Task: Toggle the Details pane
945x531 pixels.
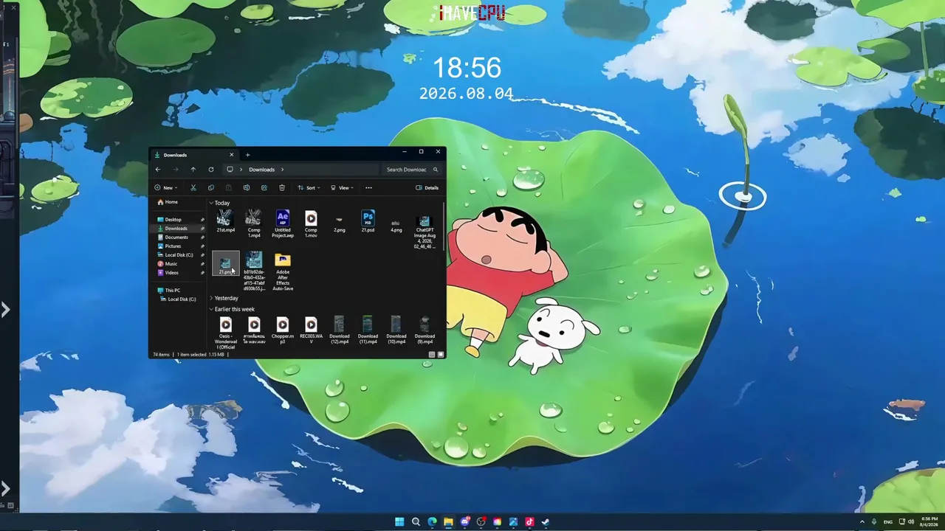Action: point(427,188)
